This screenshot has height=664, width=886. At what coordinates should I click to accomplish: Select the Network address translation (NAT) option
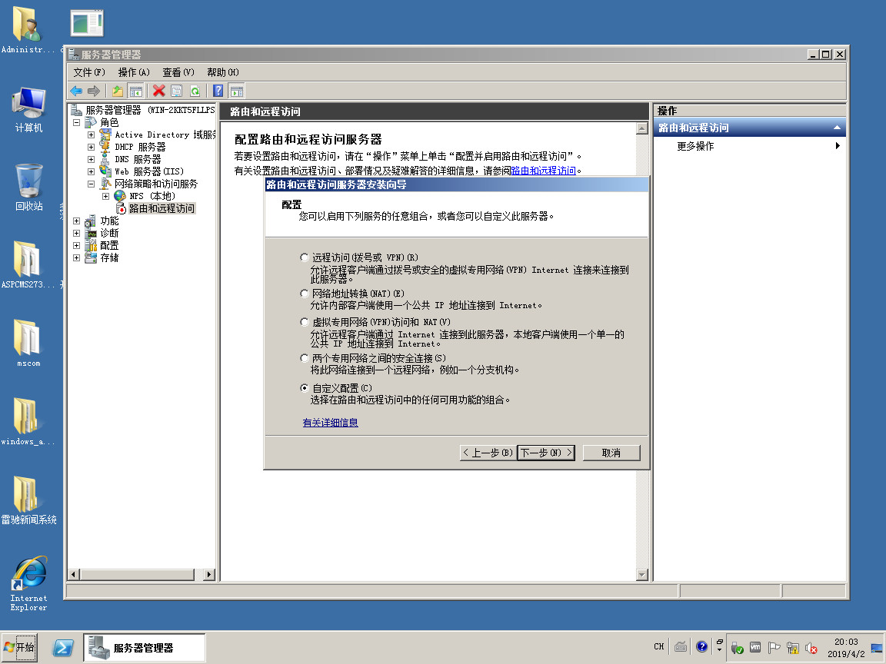pos(305,294)
